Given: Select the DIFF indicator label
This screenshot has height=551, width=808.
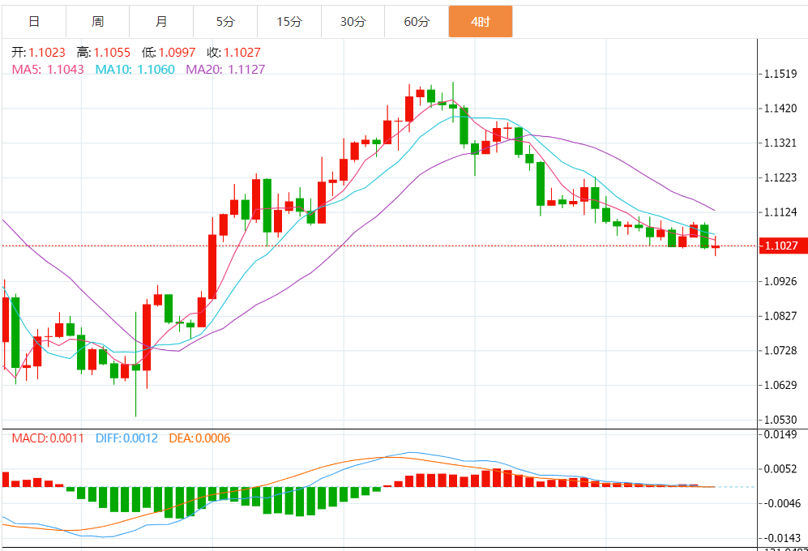Looking at the screenshot, I should [126, 438].
